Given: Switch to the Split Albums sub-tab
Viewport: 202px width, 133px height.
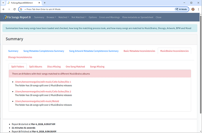Looking at the screenshot, I should tap(35, 67).
